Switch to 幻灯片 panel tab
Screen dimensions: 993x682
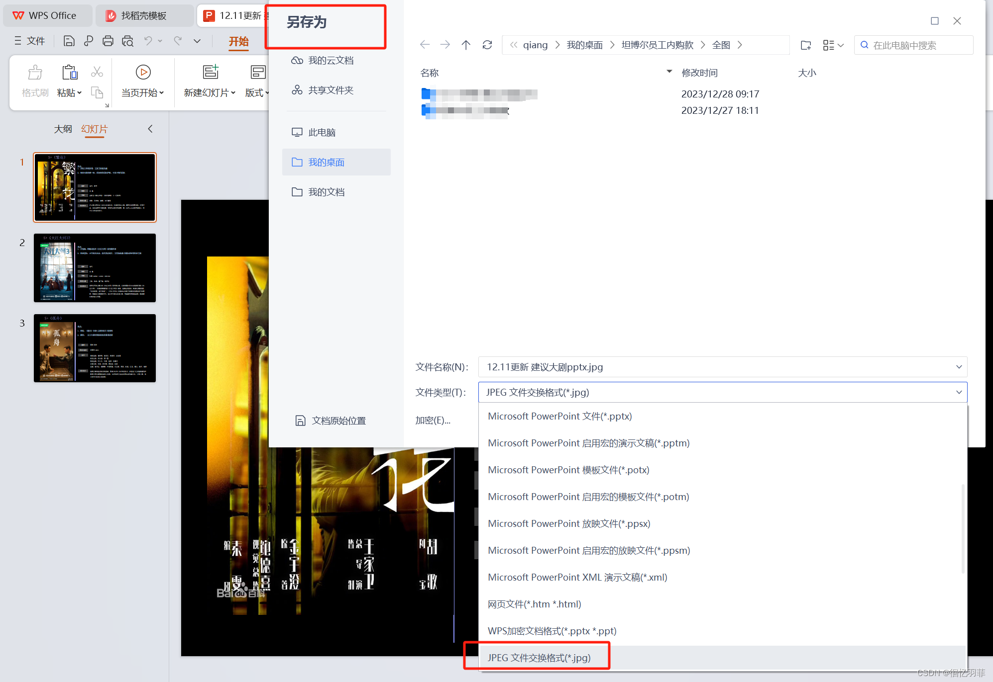pos(95,129)
